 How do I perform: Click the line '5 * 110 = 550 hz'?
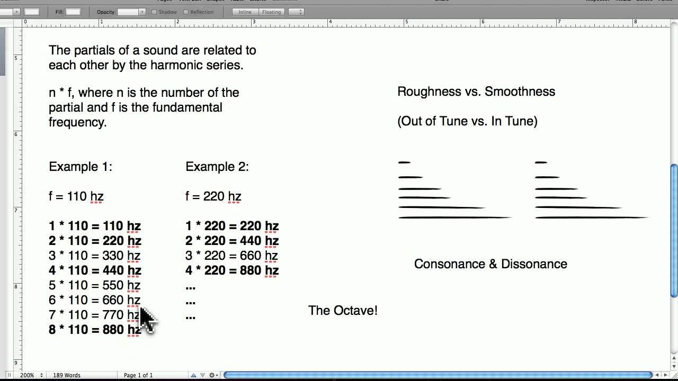94,285
